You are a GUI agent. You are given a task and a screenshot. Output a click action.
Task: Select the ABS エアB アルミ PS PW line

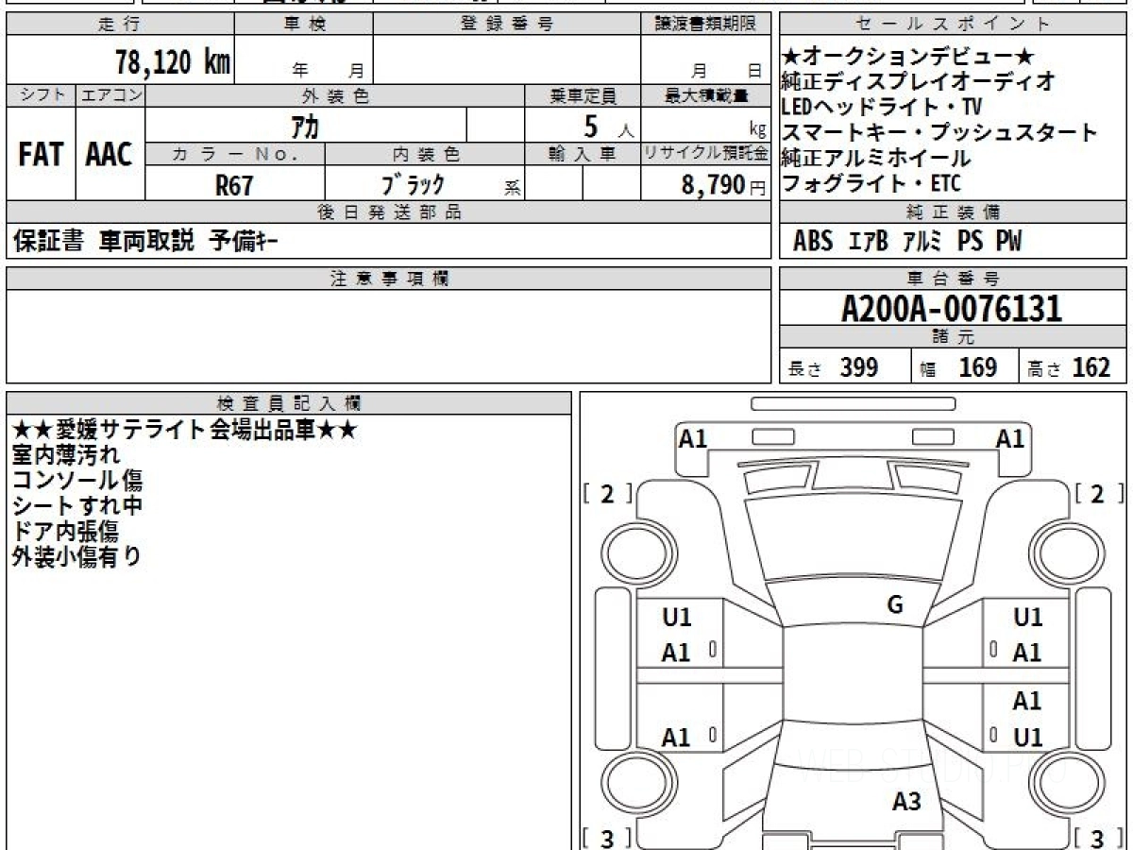tap(907, 242)
